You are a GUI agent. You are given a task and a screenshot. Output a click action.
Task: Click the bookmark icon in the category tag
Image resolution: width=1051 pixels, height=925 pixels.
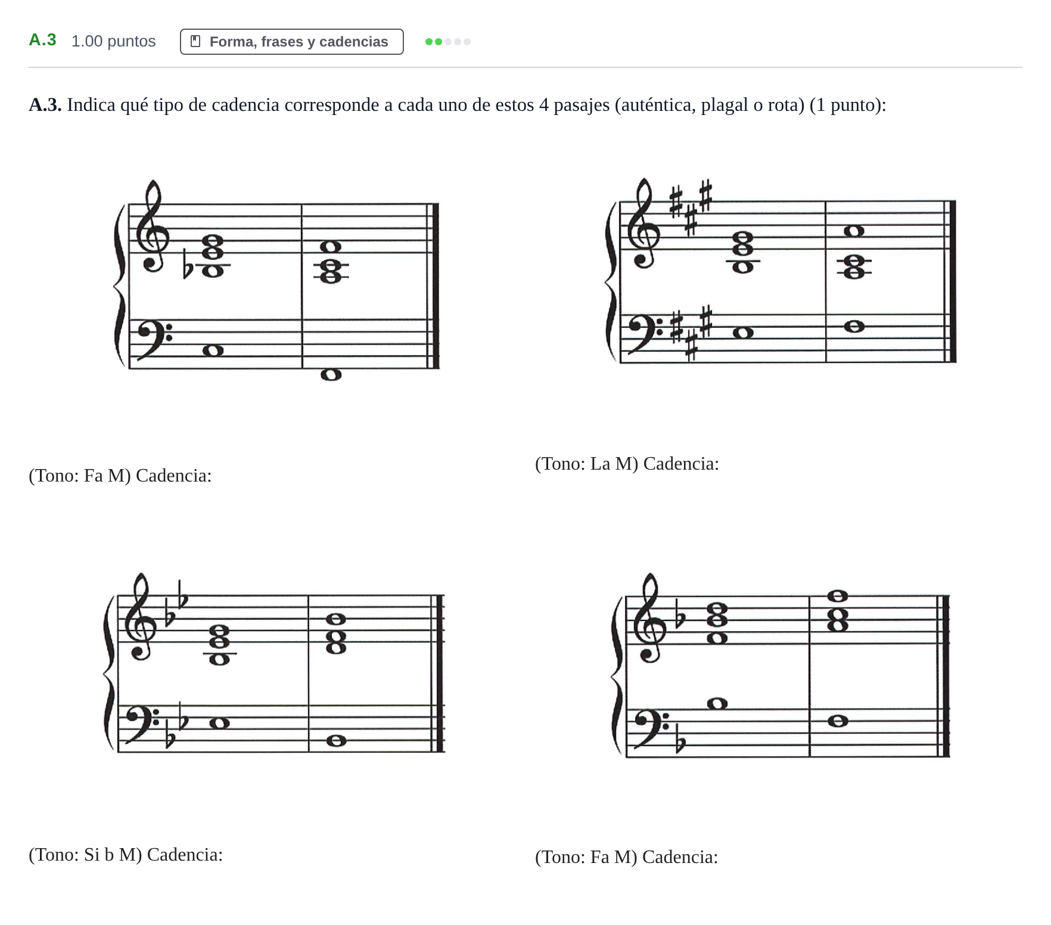coord(195,42)
